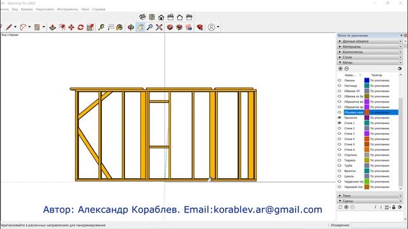This screenshot has width=408, height=229.
Task: Switch to Left view
Action: [x=189, y=17]
